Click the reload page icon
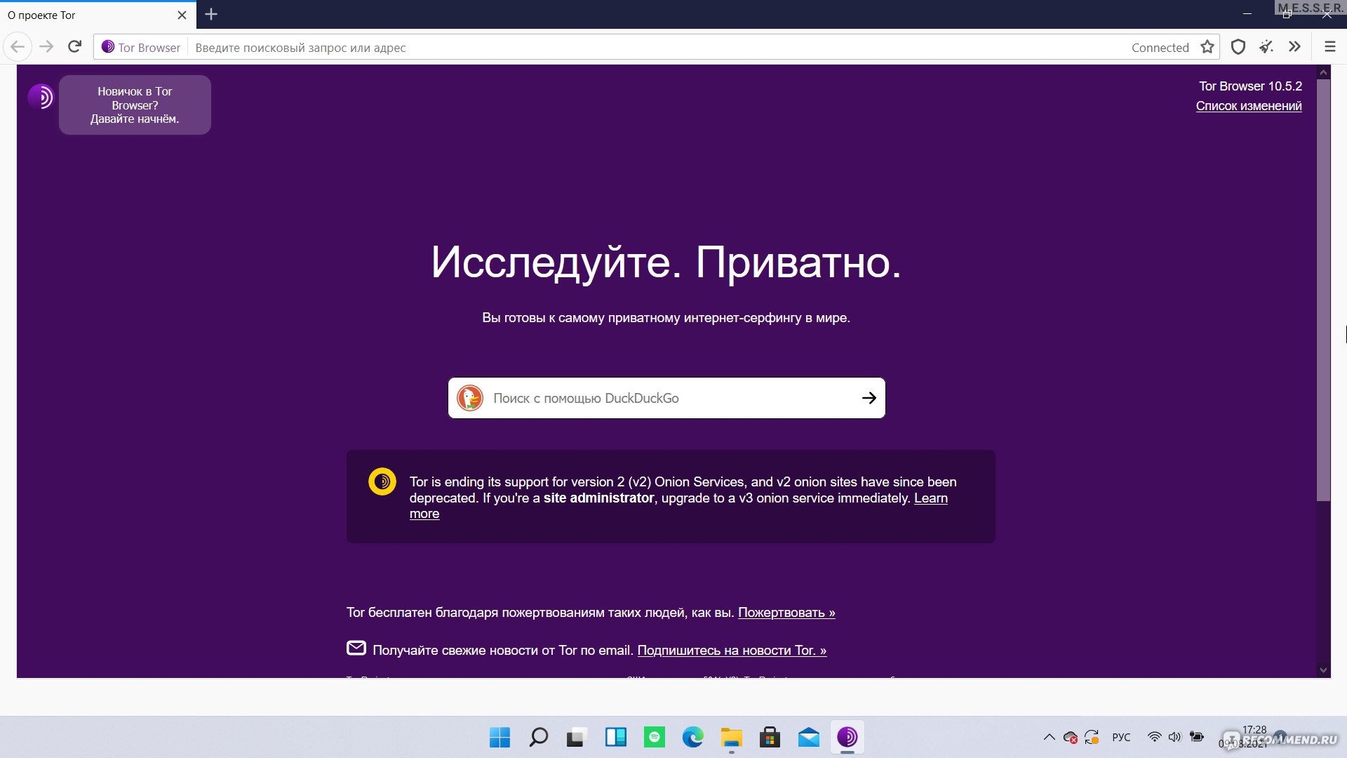This screenshot has height=758, width=1347. pos(76,46)
